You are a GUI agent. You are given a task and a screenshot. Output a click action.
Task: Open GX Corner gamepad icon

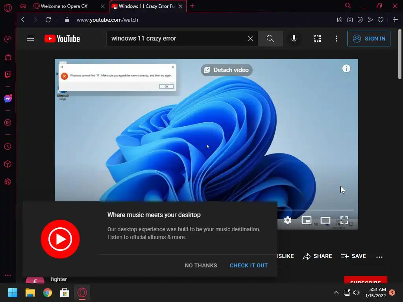(x=23, y=6)
